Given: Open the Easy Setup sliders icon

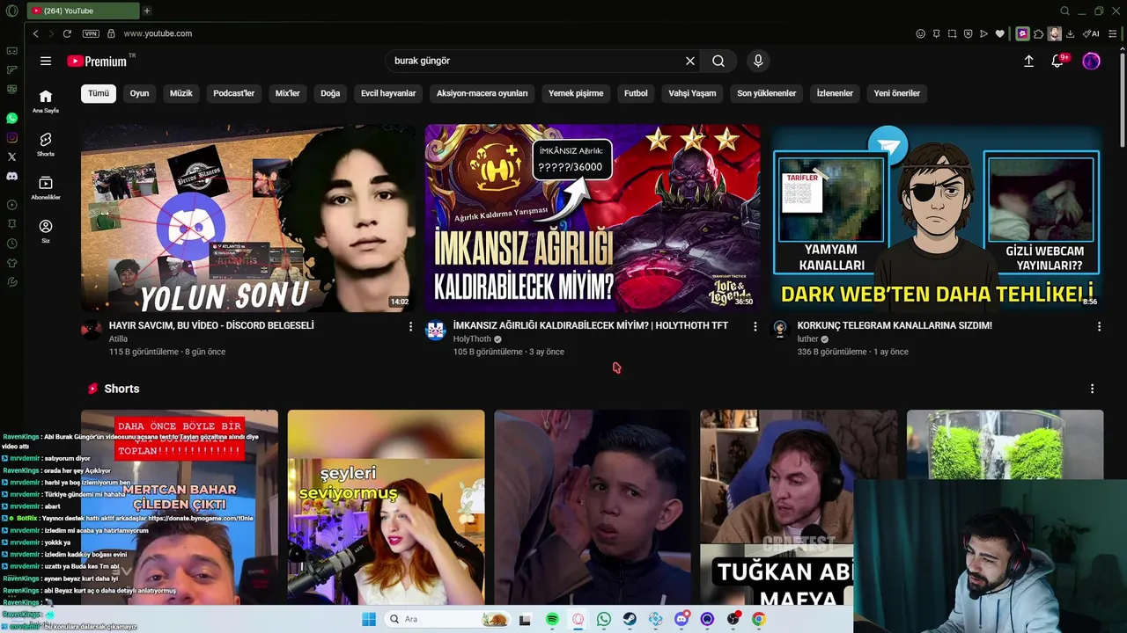Looking at the screenshot, I should tap(1113, 33).
